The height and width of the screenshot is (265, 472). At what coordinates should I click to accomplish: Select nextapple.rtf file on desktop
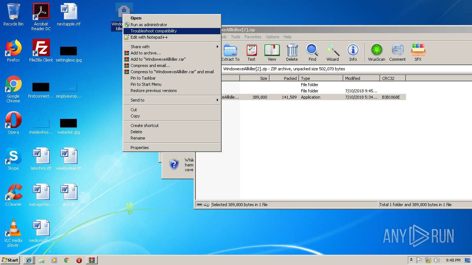[69, 15]
